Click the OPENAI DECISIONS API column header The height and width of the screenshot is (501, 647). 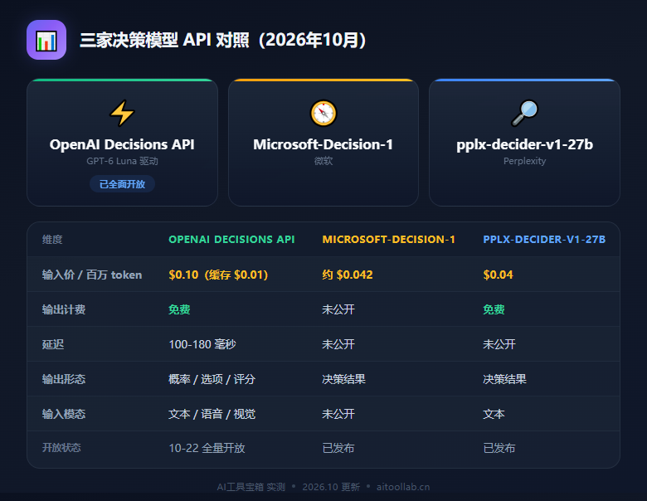(x=231, y=240)
